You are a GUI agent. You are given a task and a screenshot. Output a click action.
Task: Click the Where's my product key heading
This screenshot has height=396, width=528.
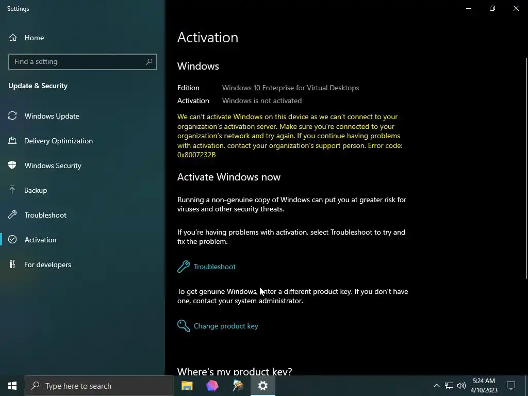coord(235,371)
